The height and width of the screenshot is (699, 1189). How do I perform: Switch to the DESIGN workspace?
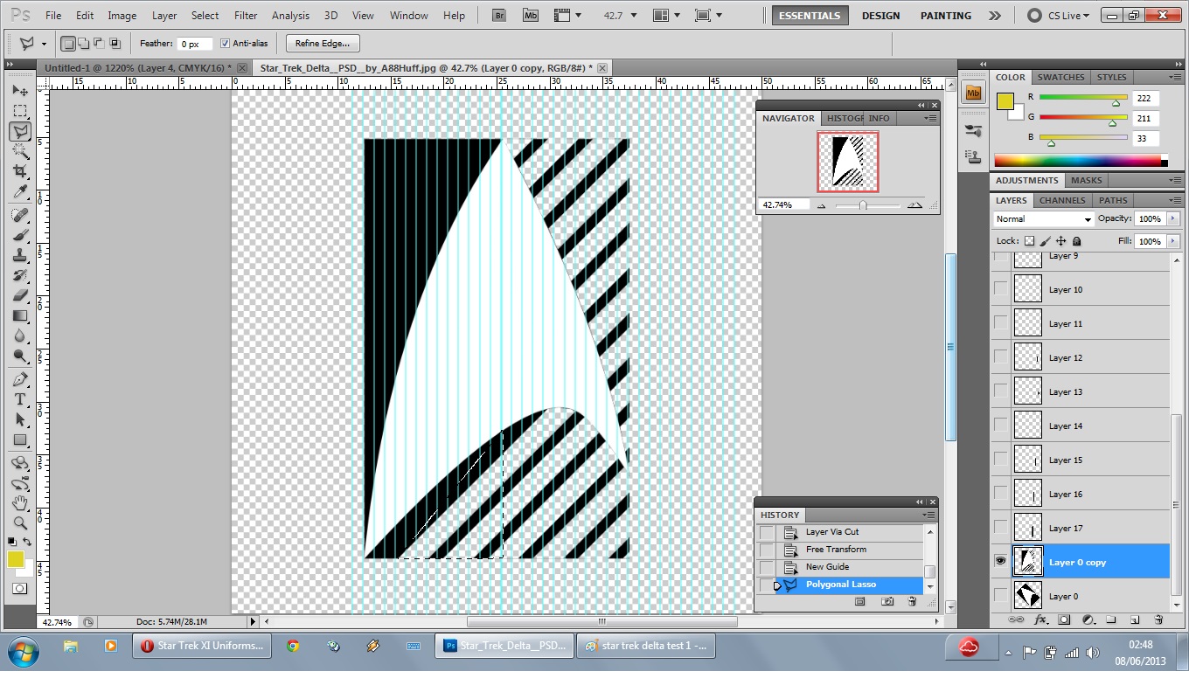pyautogui.click(x=880, y=15)
